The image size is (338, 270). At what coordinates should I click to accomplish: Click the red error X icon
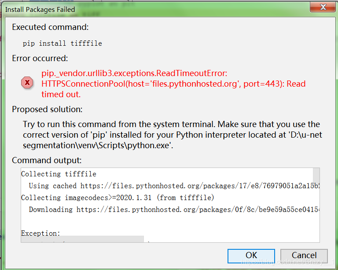coord(27,83)
